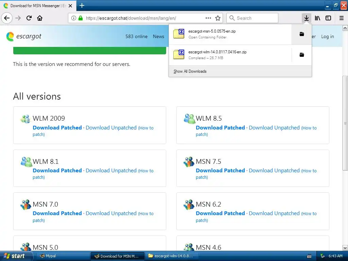This screenshot has height=261, width=348.
Task: Click the MSN 7.5 butterfly buddies icon
Action: pyautogui.click(x=189, y=162)
